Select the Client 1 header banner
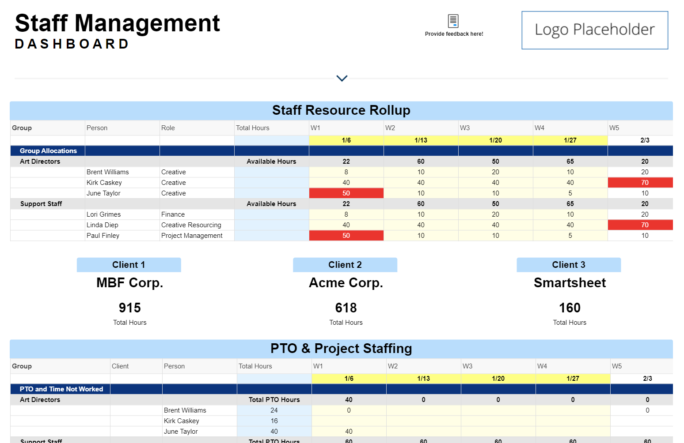Image resolution: width=684 pixels, height=443 pixels. (x=129, y=264)
